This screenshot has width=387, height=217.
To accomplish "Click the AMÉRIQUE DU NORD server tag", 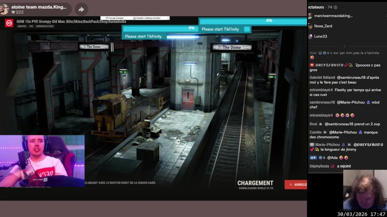I will (45, 26).
